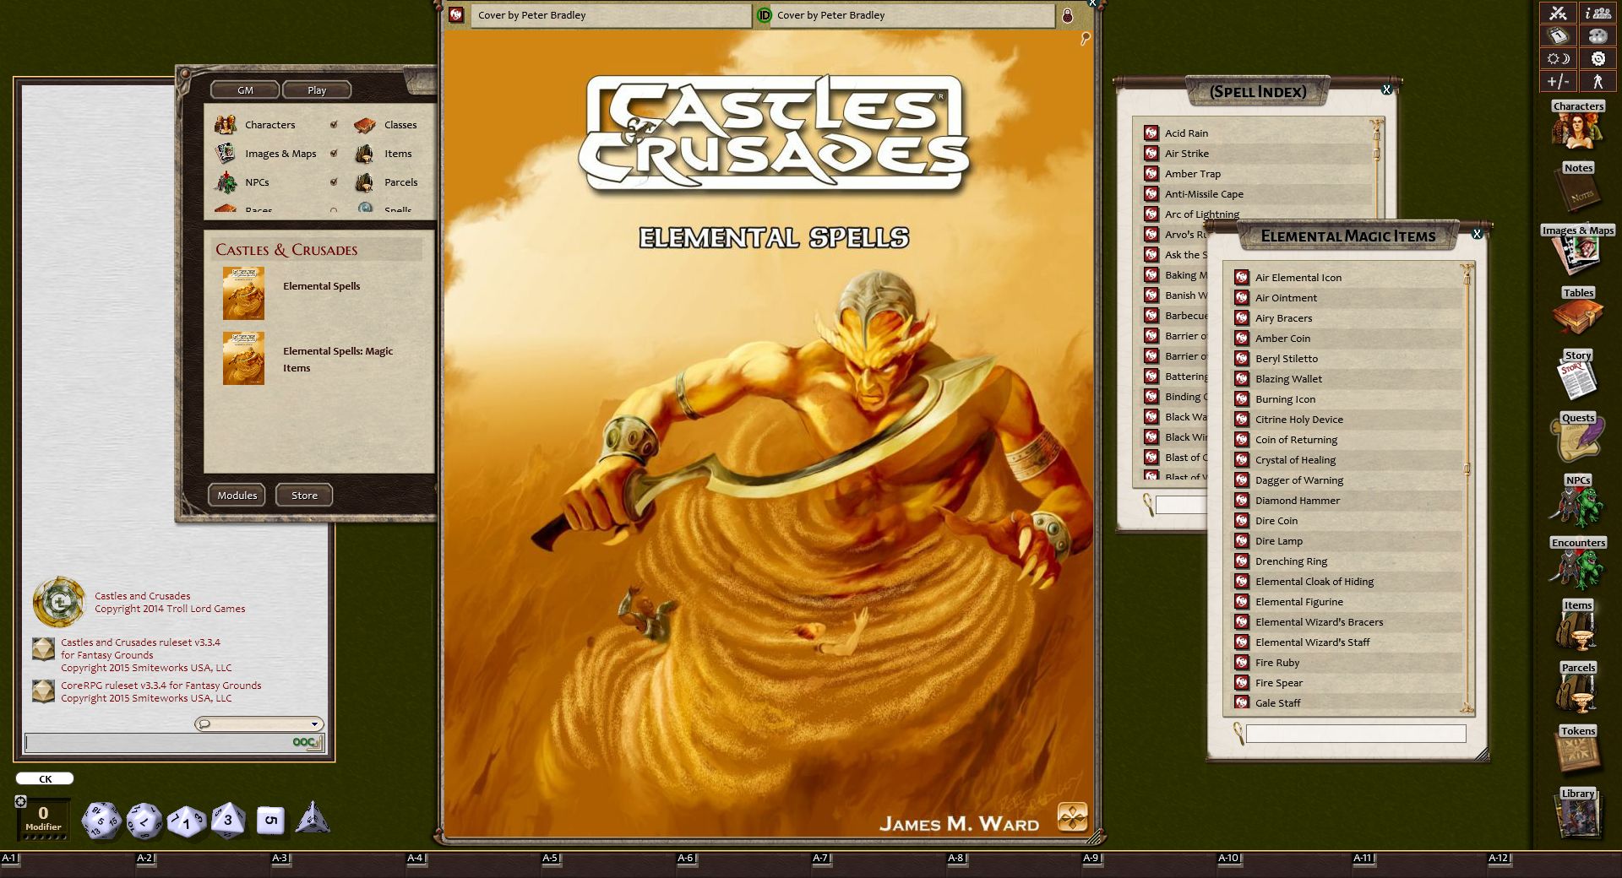1622x878 pixels.
Task: Switch to the Play tab
Action: [317, 90]
